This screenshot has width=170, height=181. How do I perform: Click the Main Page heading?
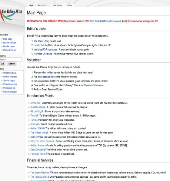[36, 13]
